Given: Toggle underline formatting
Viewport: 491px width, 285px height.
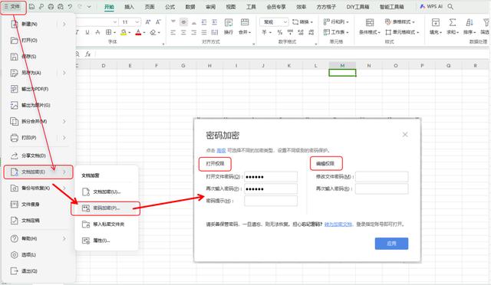Looking at the screenshot, I should [87, 32].
